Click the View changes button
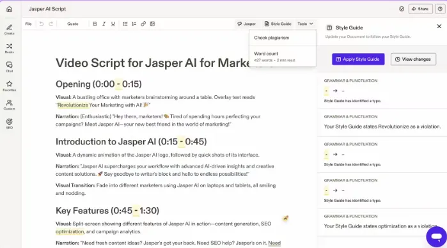Screen dimensions: 447x248 click(x=413, y=59)
